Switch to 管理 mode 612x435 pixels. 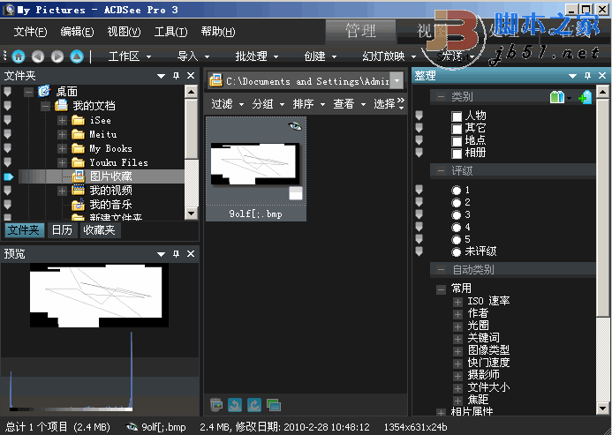(360, 31)
